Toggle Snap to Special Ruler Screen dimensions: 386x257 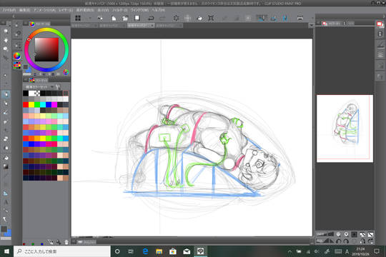click(x=274, y=18)
